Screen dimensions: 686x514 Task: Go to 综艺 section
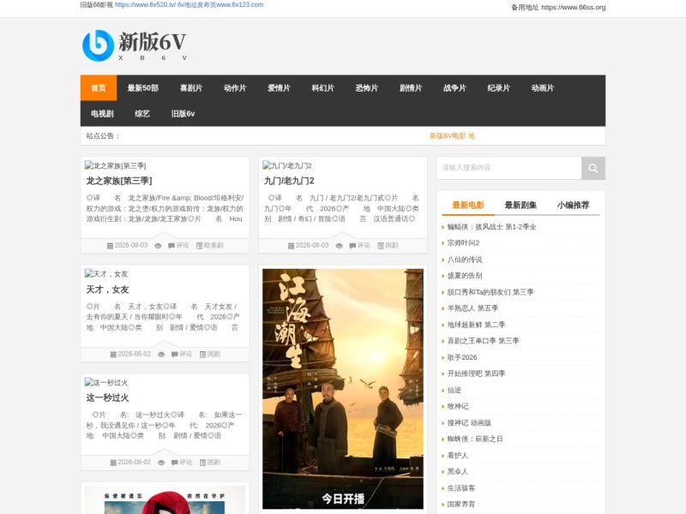(x=142, y=114)
